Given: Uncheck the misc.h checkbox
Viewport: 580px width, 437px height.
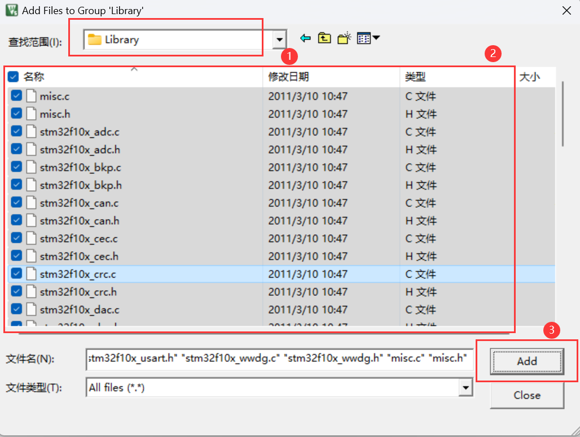Looking at the screenshot, I should tap(16, 113).
